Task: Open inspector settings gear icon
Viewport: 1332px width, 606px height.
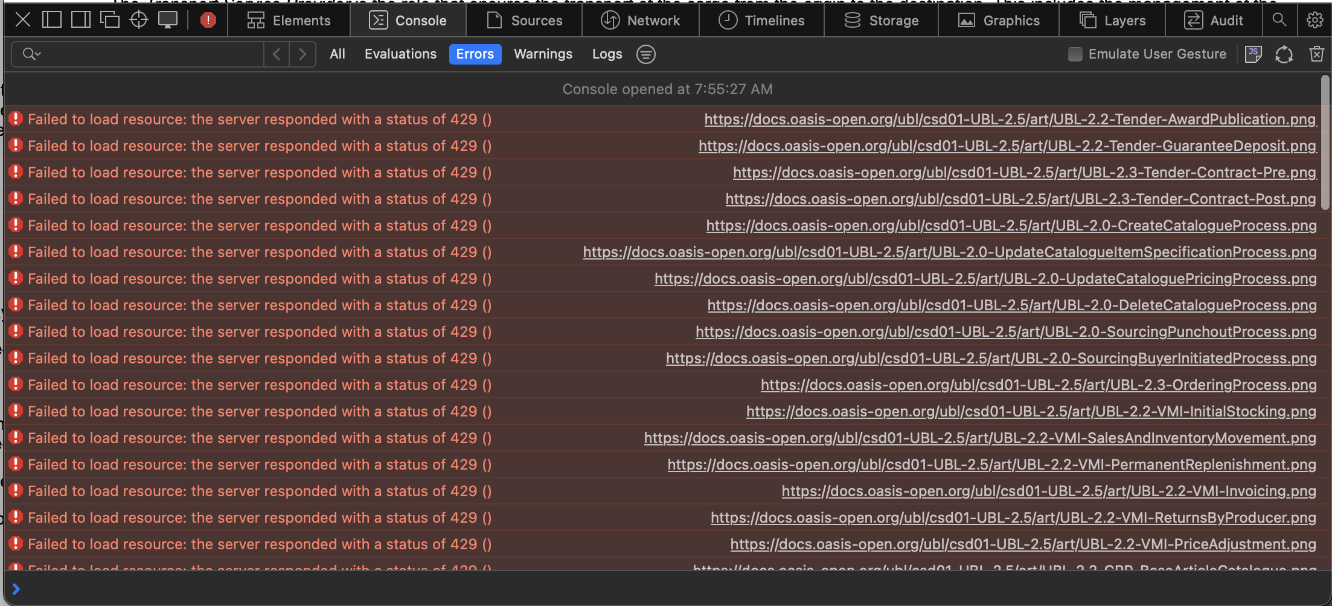Action: click(1315, 20)
